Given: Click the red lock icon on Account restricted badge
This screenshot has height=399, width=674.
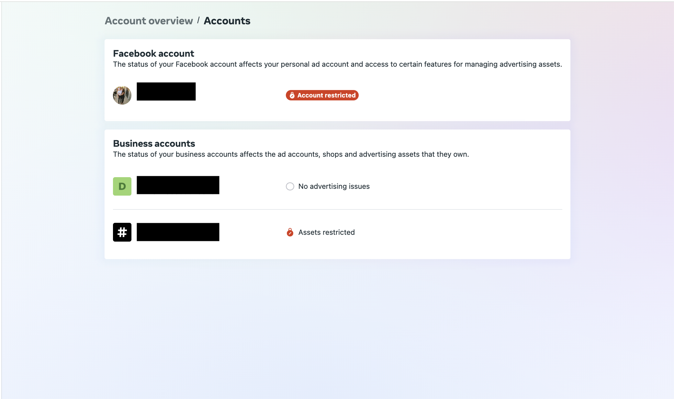Looking at the screenshot, I should click(x=292, y=95).
